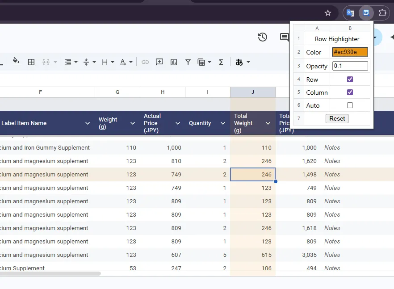Image resolution: width=394 pixels, height=289 pixels.
Task: Open the Label Item Name filter dropdown
Action: point(88,123)
